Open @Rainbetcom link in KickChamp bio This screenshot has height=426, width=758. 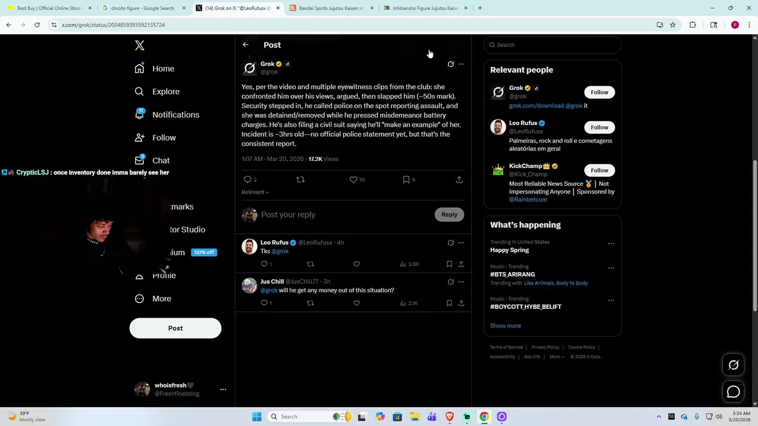coord(528,199)
